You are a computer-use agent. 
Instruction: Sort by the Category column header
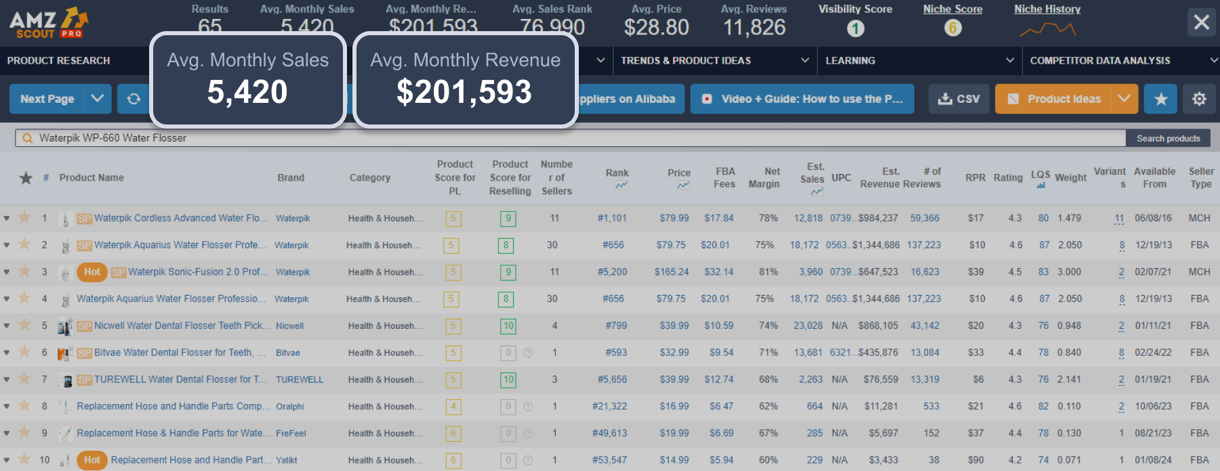pos(370,178)
